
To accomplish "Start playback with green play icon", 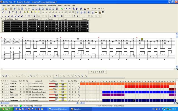I will coord(62,9).
